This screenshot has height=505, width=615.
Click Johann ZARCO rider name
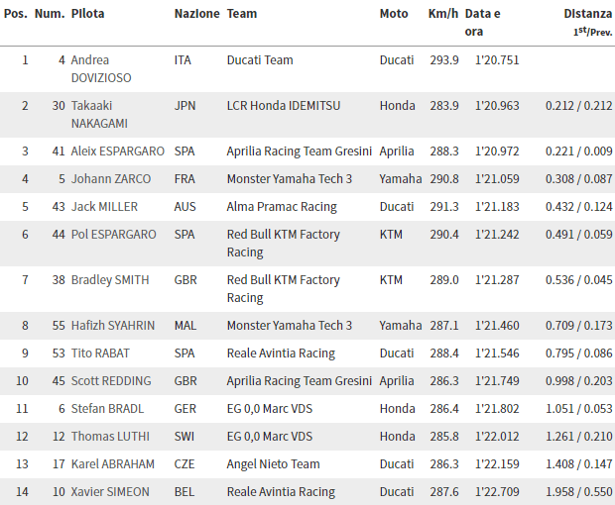(x=111, y=179)
